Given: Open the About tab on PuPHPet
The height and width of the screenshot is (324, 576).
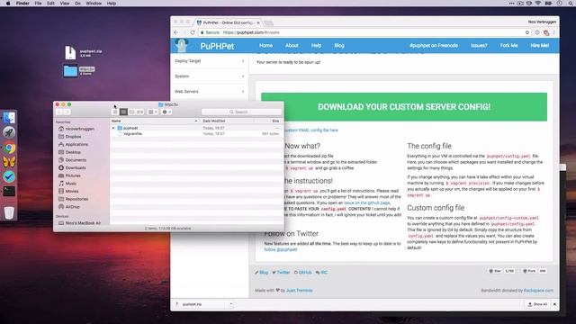Looking at the screenshot, I should pos(292,46).
